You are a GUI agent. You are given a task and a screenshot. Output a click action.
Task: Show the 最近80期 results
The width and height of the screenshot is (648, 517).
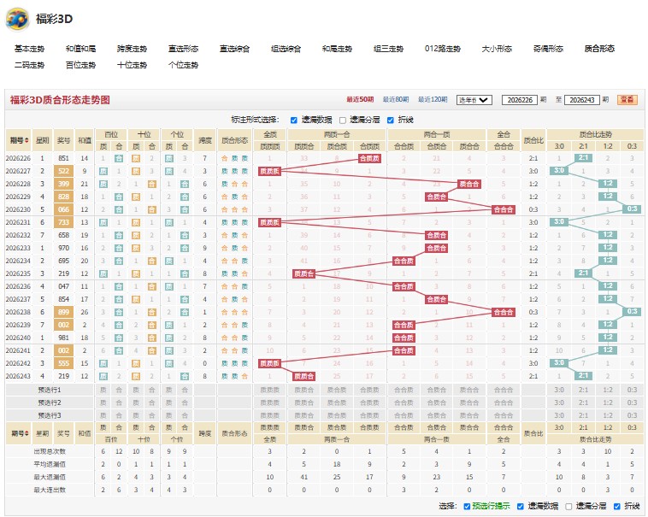point(396,99)
